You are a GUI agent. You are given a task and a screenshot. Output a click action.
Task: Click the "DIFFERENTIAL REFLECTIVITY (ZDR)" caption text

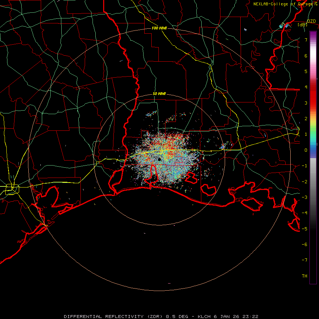(x=114, y=317)
